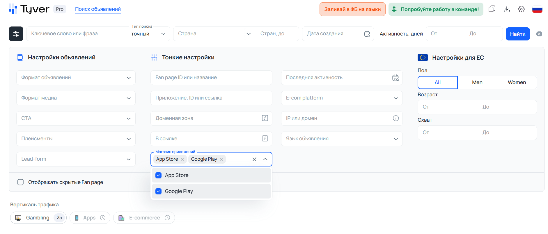Click the Настройки объявлений panel icon
This screenshot has height=234, width=548.
click(x=20, y=57)
